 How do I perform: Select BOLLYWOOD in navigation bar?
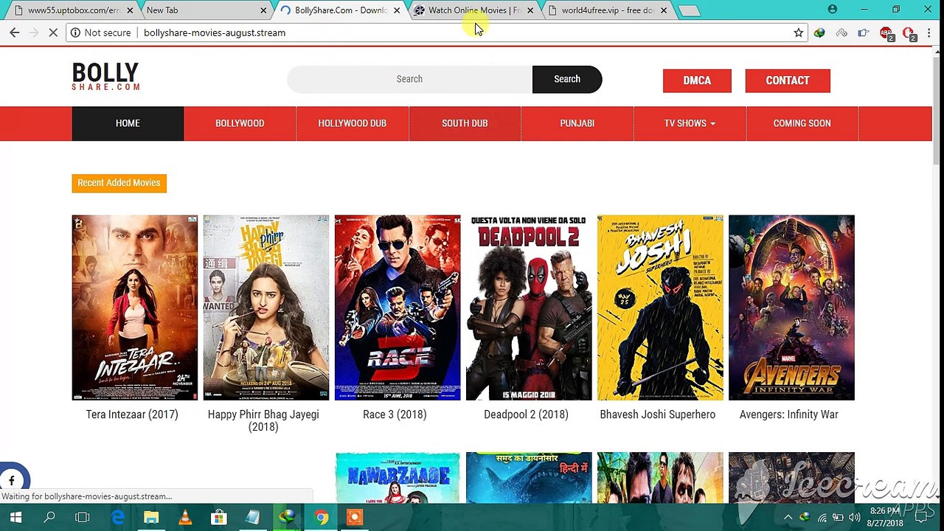(240, 123)
